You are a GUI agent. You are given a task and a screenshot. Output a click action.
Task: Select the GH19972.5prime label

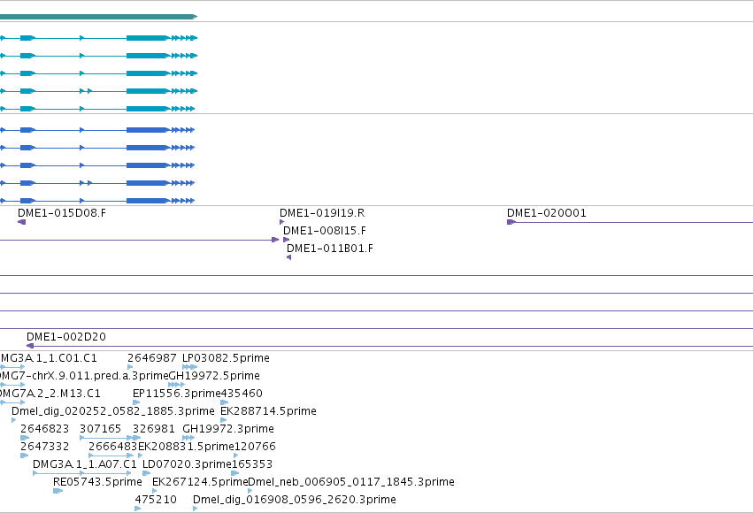pyautogui.click(x=214, y=376)
